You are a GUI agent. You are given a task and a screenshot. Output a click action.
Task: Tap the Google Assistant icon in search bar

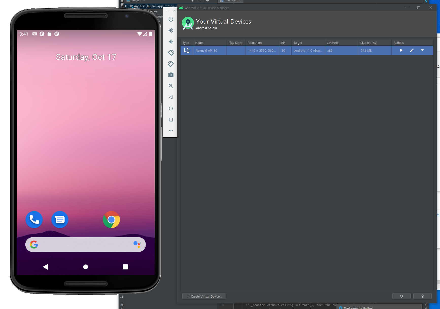[x=137, y=244]
